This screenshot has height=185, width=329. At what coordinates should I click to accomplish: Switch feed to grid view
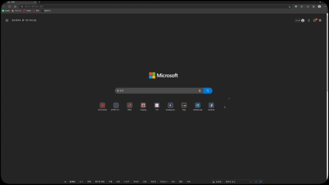pyautogui.click(x=256, y=182)
